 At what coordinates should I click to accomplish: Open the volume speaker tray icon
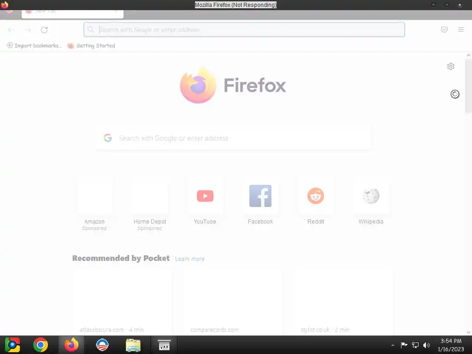pyautogui.click(x=426, y=345)
